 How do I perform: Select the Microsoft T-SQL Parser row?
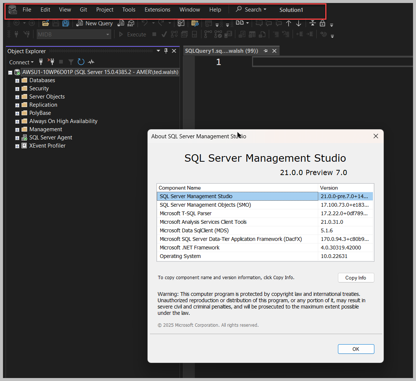pyautogui.click(x=265, y=214)
